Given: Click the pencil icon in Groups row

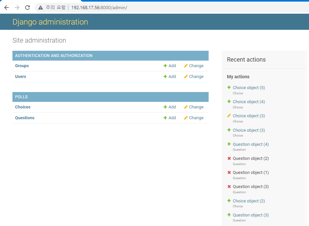Looking at the screenshot, I should (186, 66).
